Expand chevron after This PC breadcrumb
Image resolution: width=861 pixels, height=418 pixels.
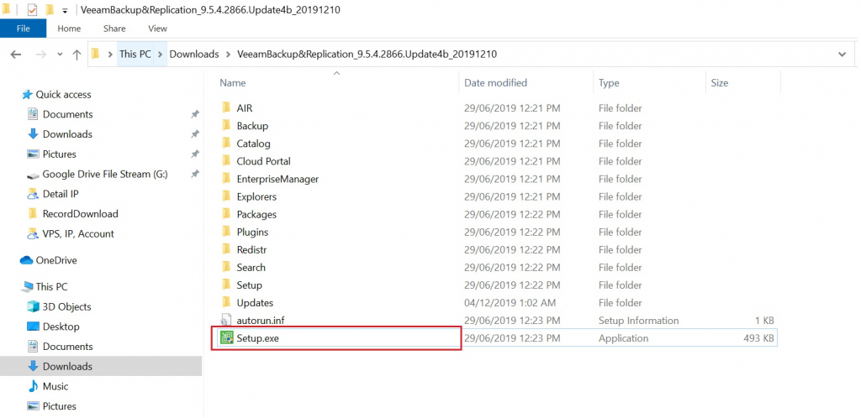(x=161, y=55)
